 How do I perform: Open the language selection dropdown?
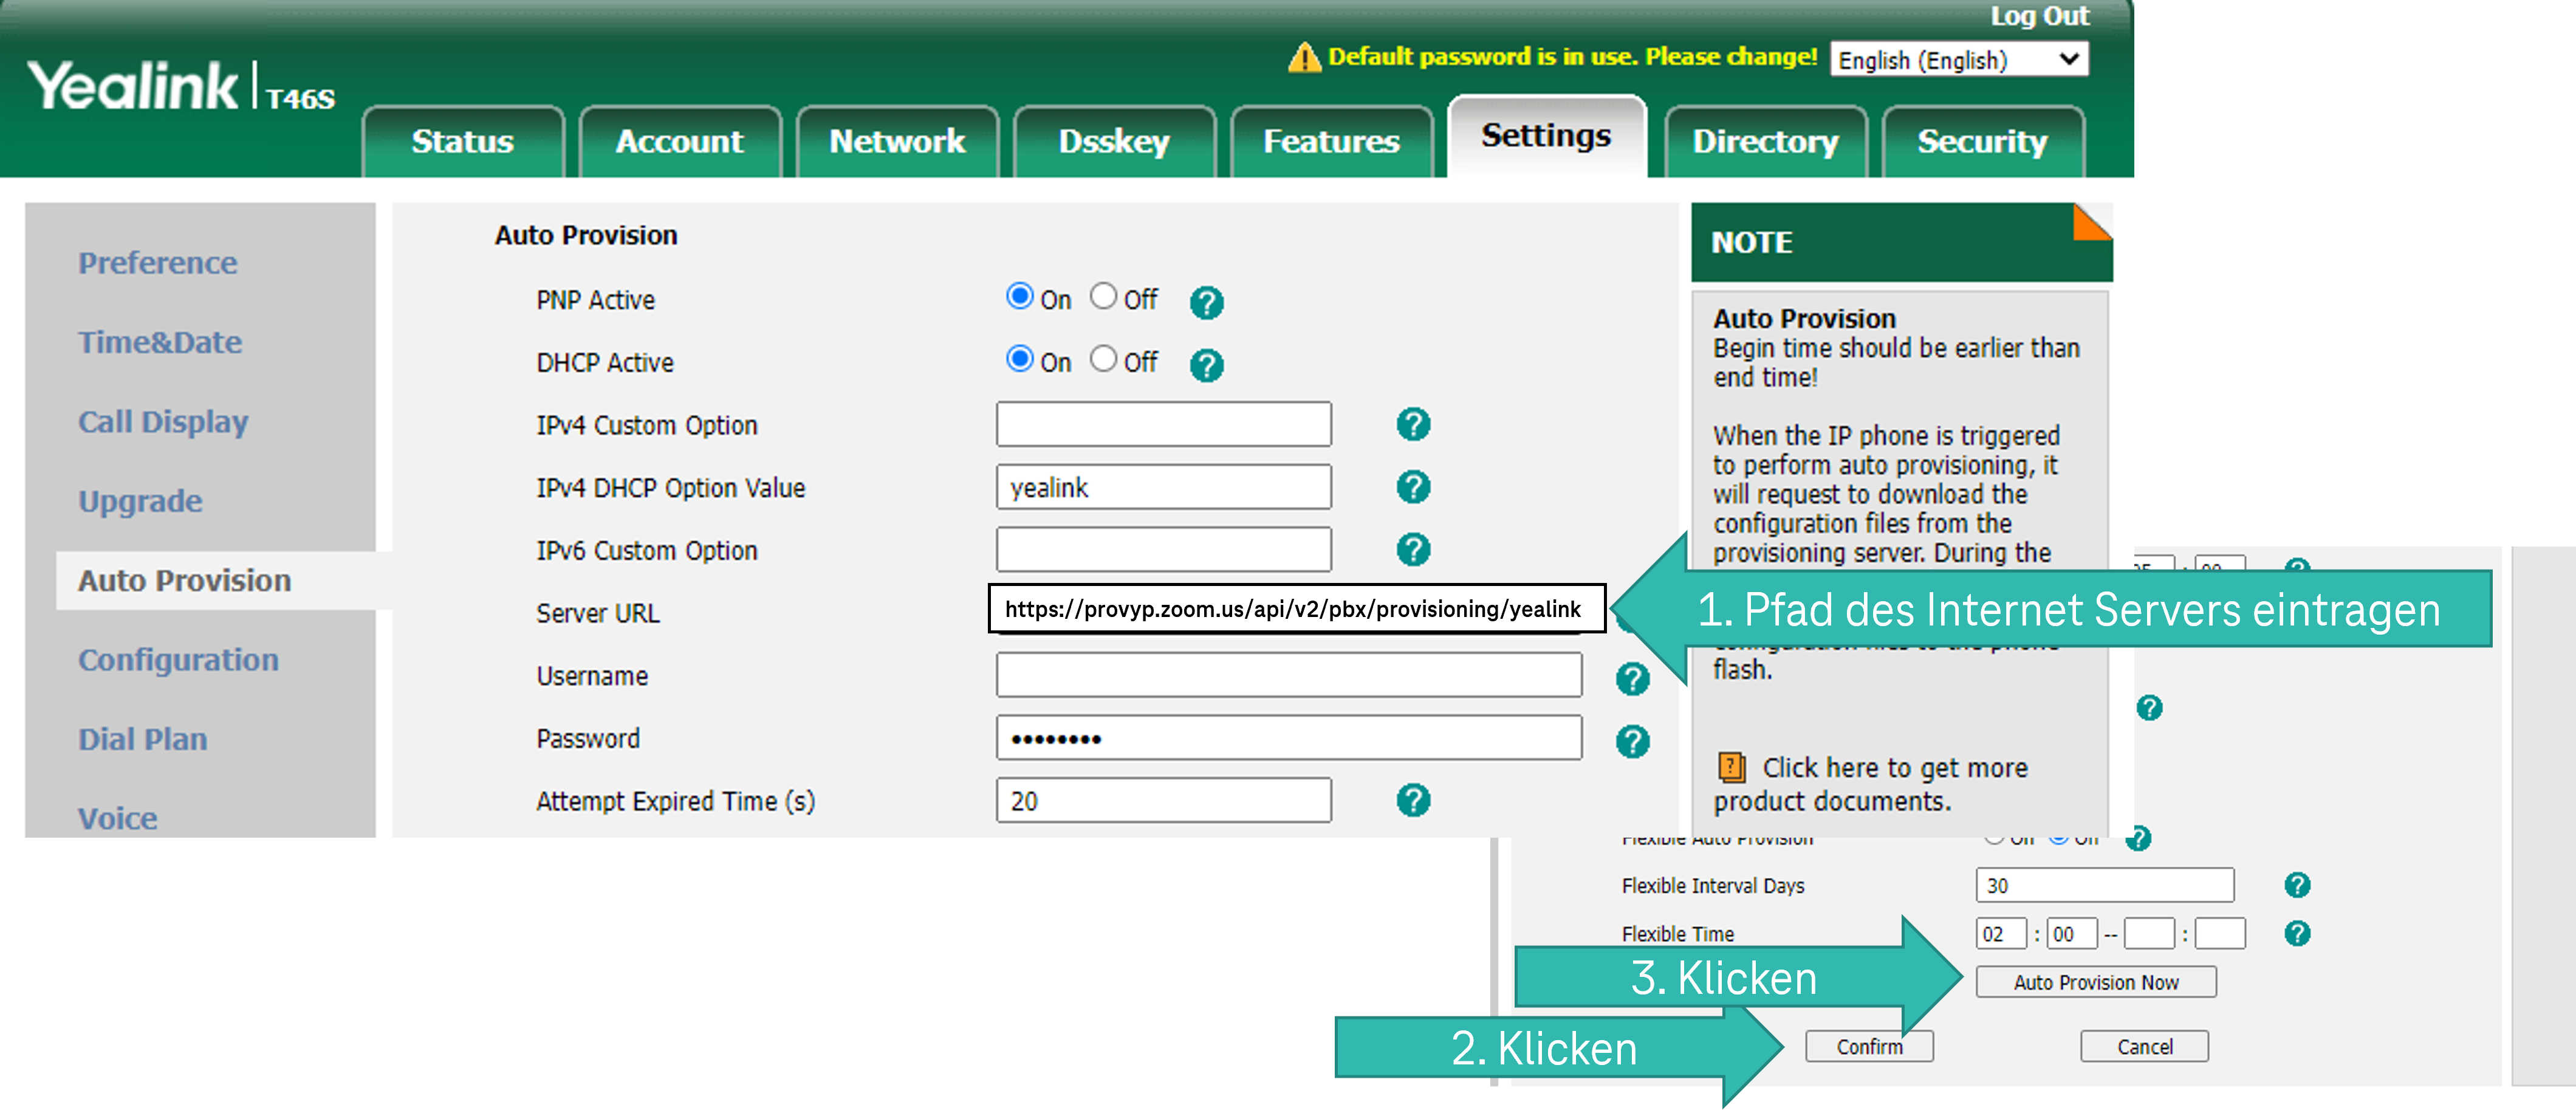click(x=1958, y=60)
